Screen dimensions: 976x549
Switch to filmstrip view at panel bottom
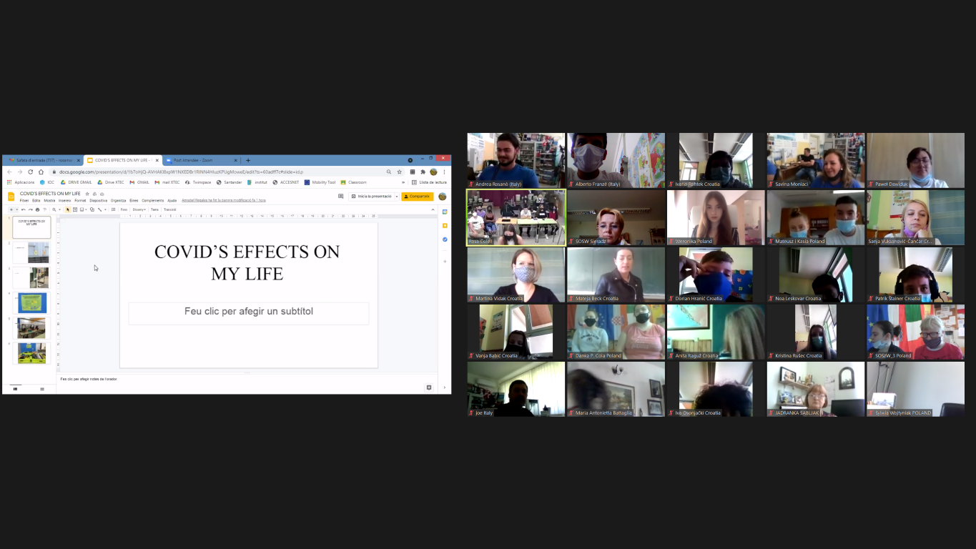coord(15,389)
